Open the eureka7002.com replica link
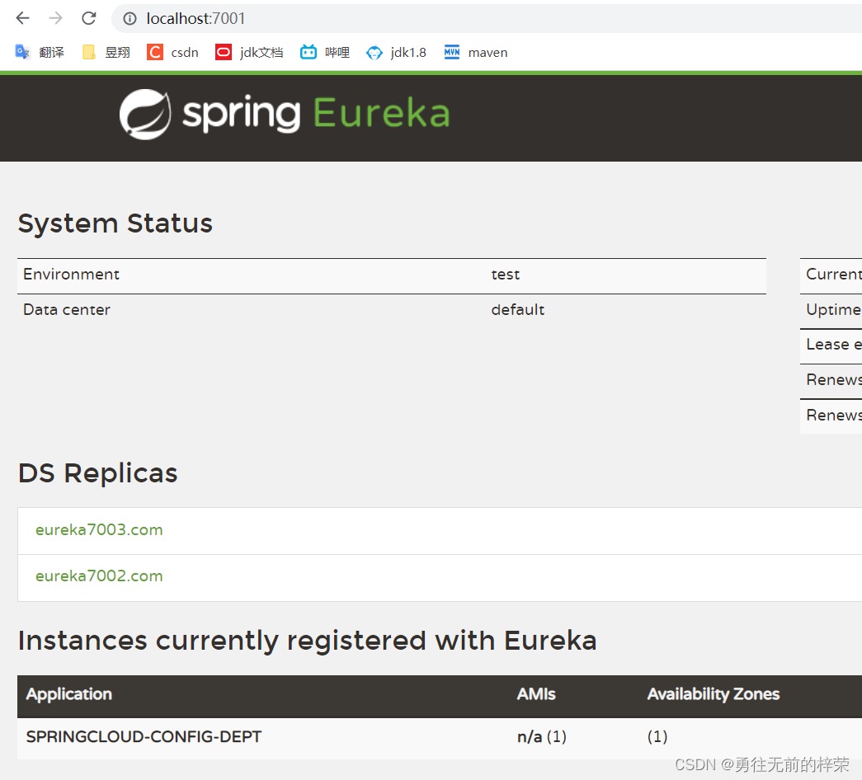This screenshot has width=862, height=780. 99,576
